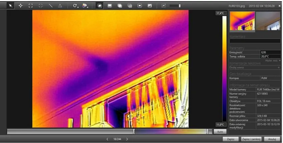283x143 pixels.
Task: Click the grayed-out icon left of the toolbar slider
Action: tap(164, 6)
